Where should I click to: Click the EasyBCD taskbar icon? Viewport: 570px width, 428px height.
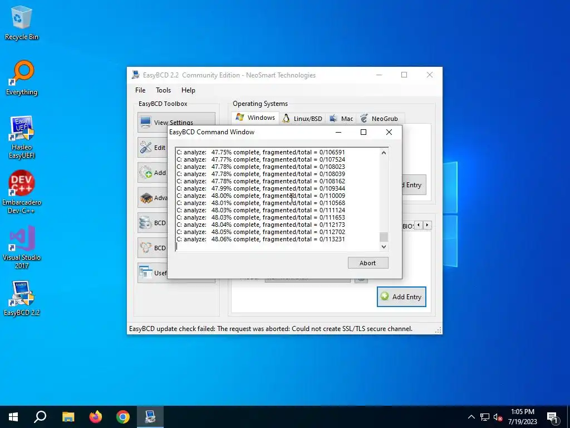(150, 417)
